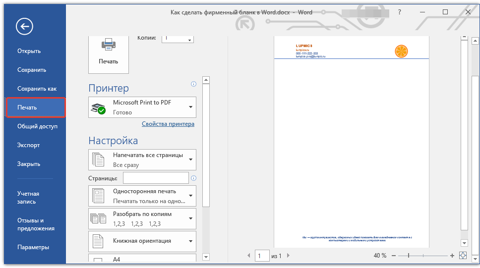Click the help question mark icon
This screenshot has height=268, width=480.
pyautogui.click(x=400, y=12)
